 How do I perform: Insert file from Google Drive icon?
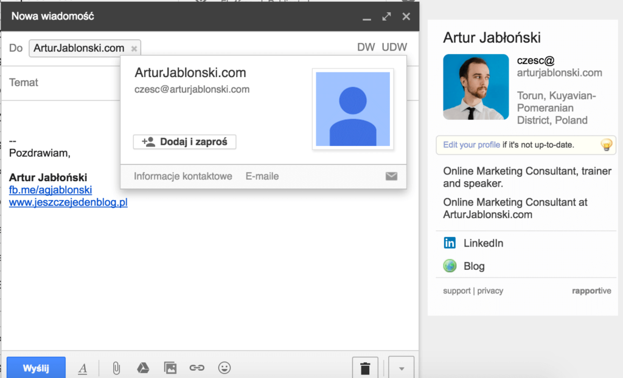[143, 368]
